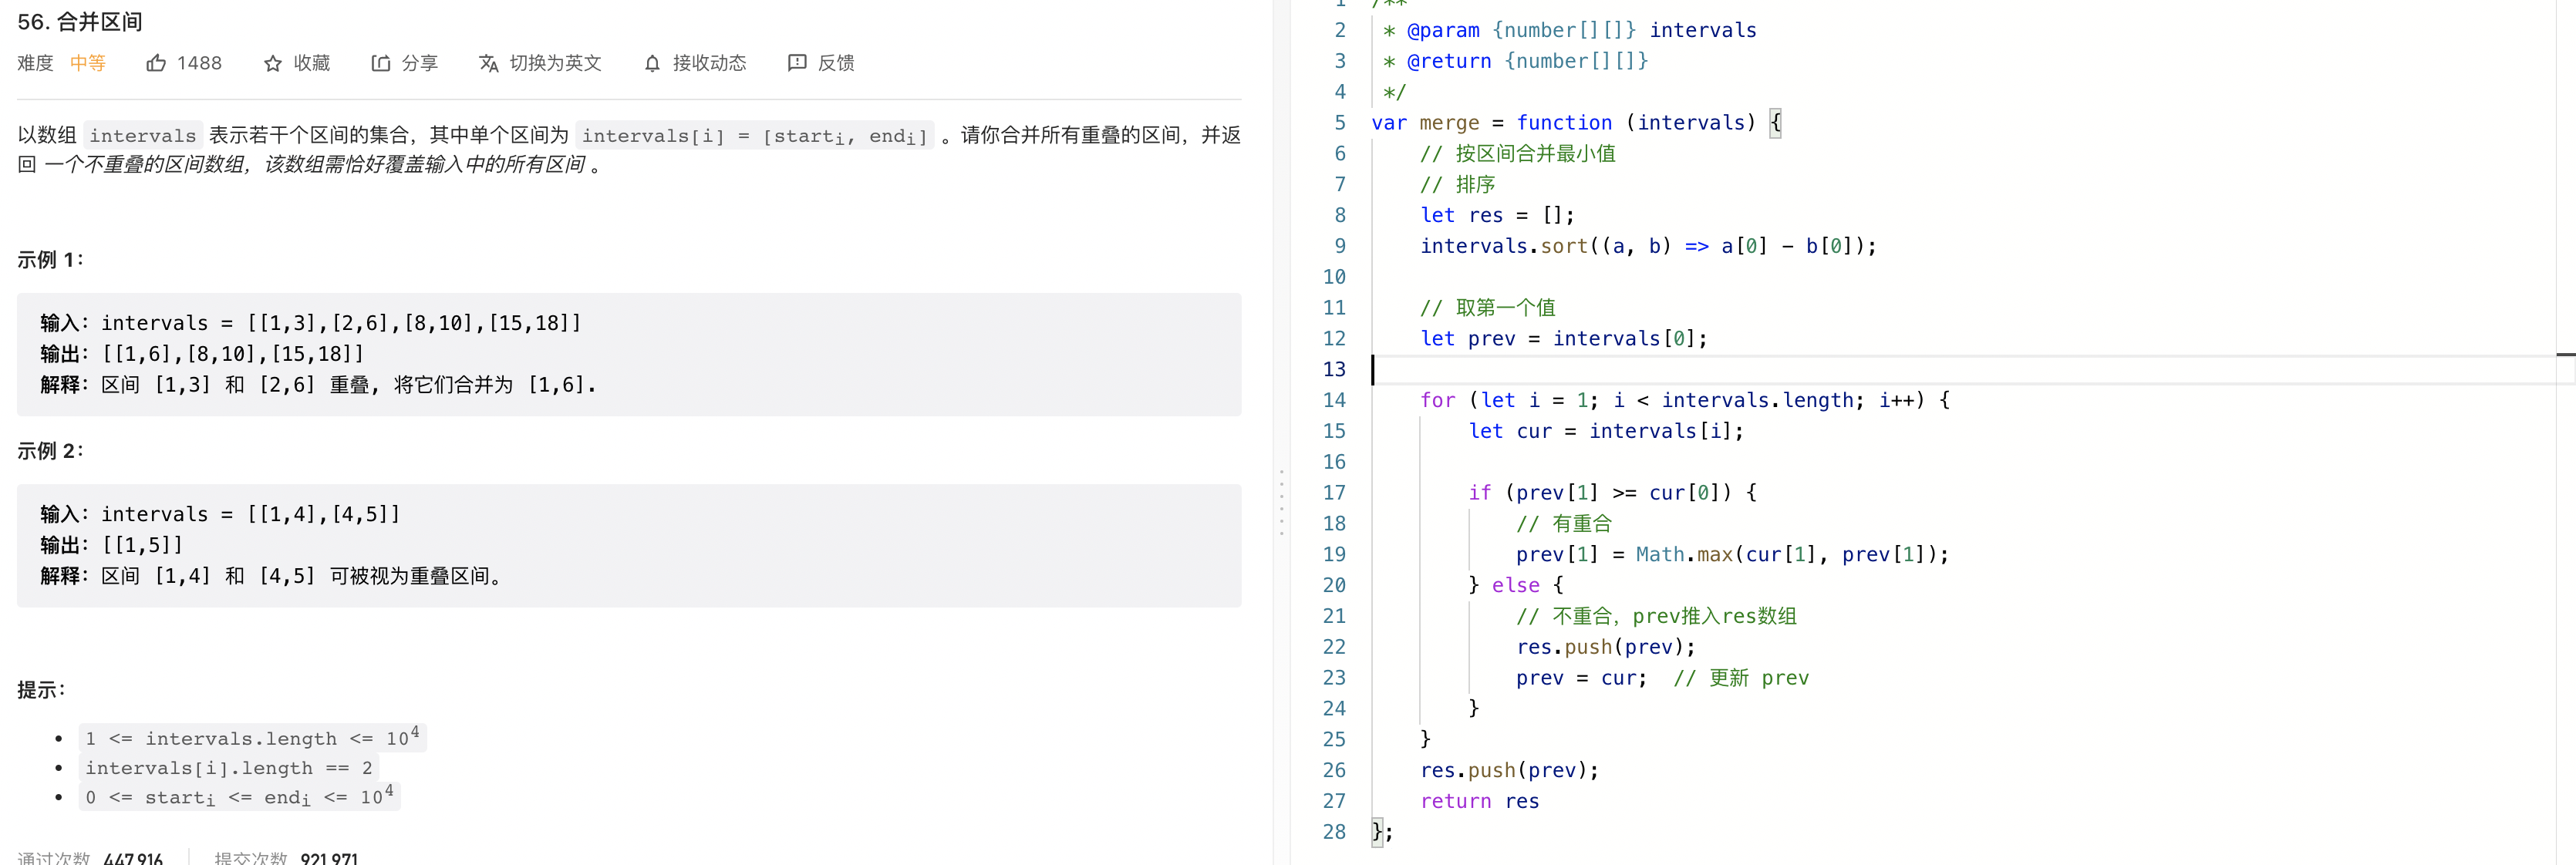
Task: Click the bell icon to subscribe (接收动态)
Action: coord(652,63)
